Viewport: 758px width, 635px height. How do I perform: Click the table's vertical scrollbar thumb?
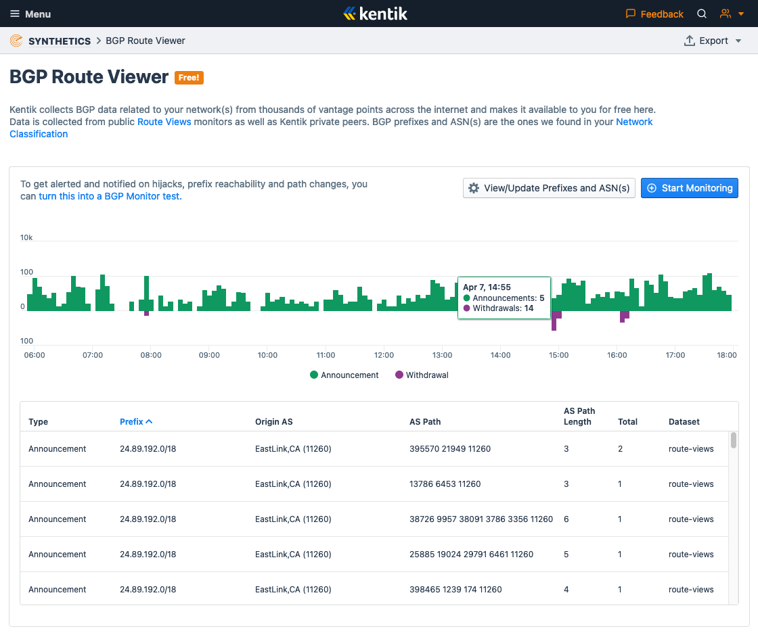(734, 440)
